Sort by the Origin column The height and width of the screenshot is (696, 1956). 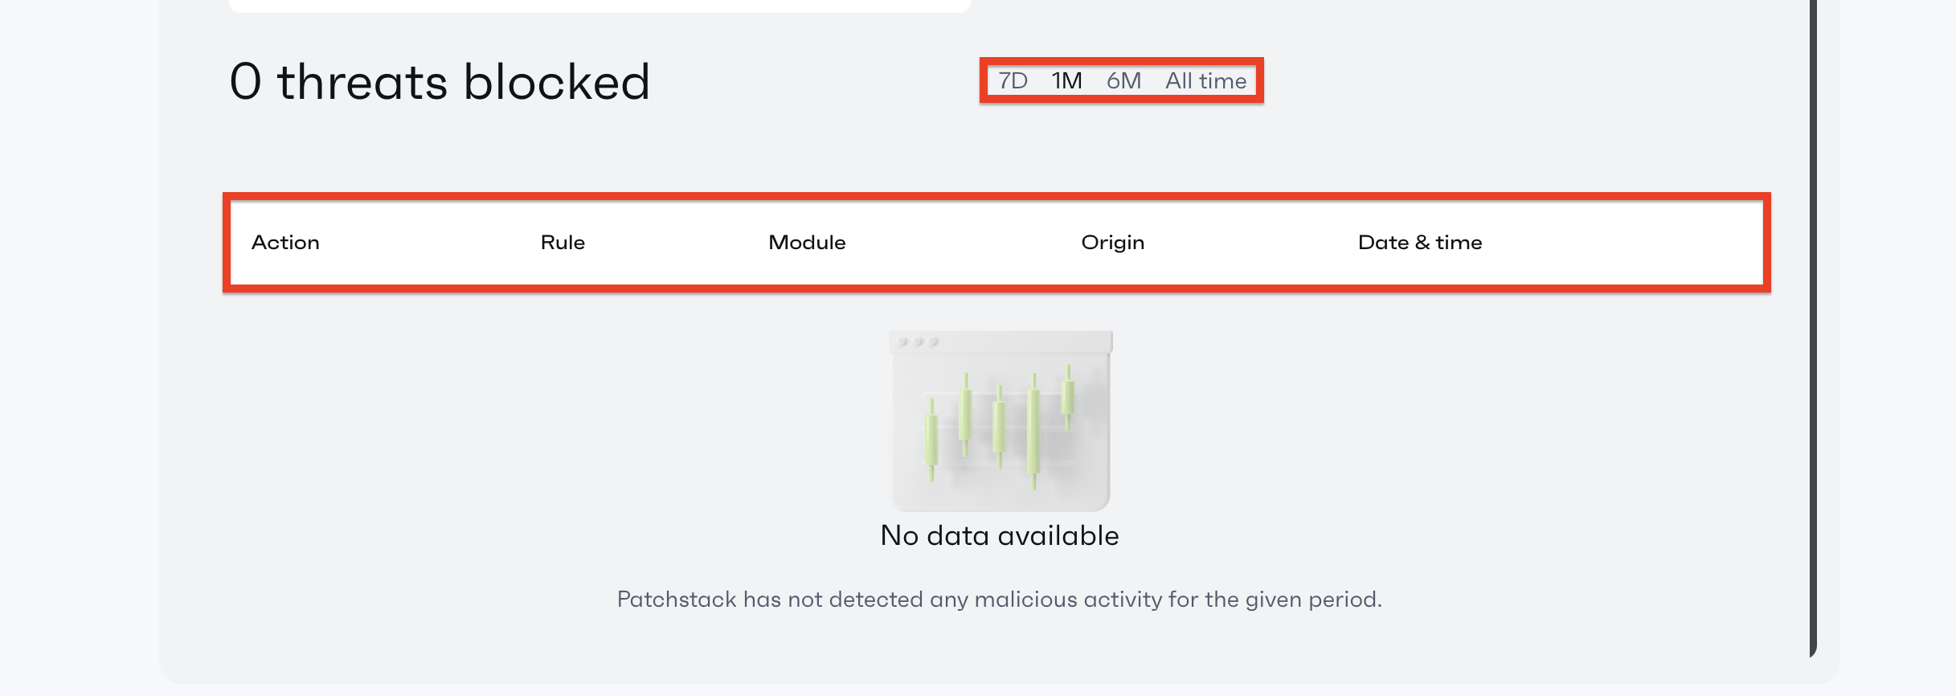1112,243
